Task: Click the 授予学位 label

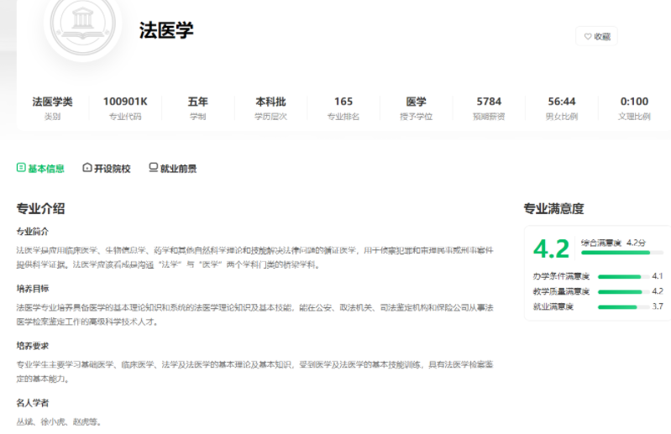Action: point(416,117)
